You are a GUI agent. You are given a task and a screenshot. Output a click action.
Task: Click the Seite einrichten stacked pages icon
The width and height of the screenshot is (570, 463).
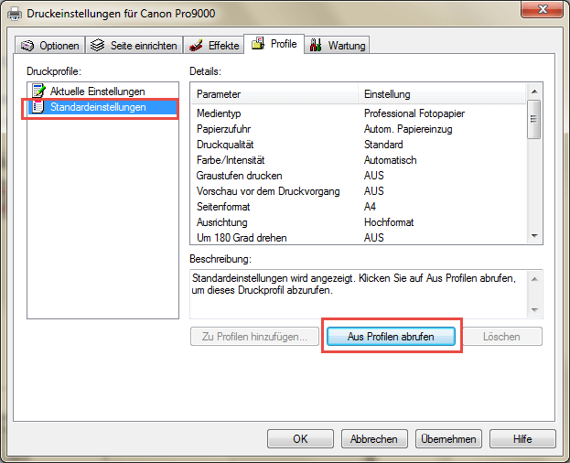tap(97, 45)
